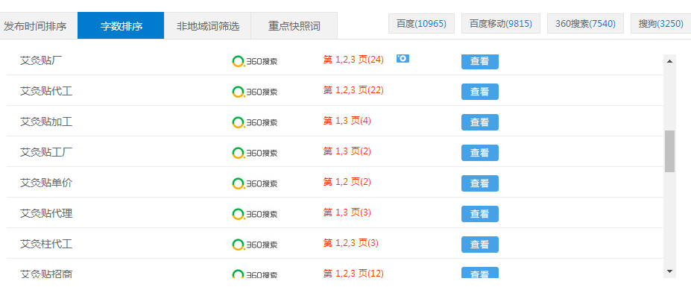Click the 360搜索 logo in 艾灸贴单价 row
Viewport: 691px width, 290px height.
pyautogui.click(x=255, y=183)
